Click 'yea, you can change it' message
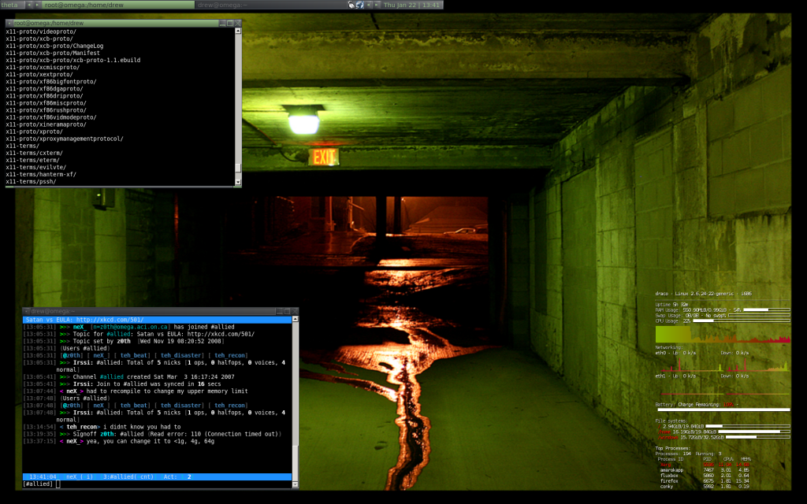The width and height of the screenshot is (807, 504). click(118, 441)
